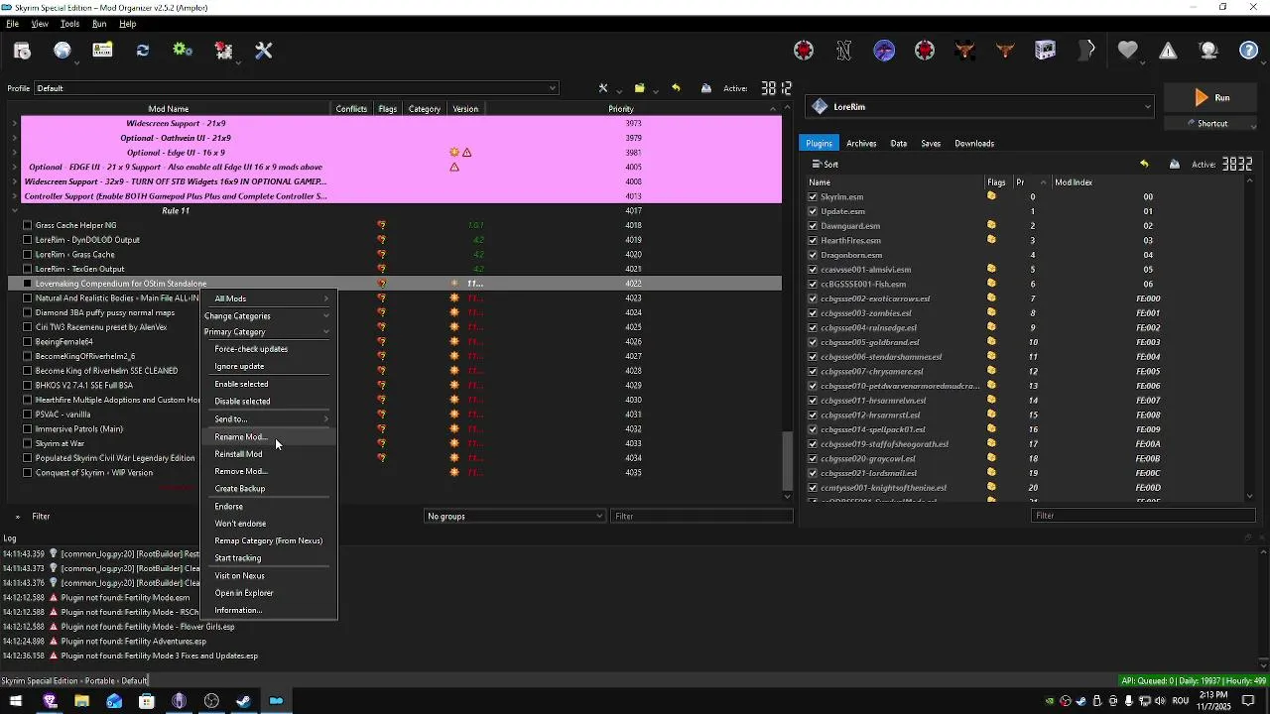Open the Nexus globe toolbar icon

click(x=63, y=51)
